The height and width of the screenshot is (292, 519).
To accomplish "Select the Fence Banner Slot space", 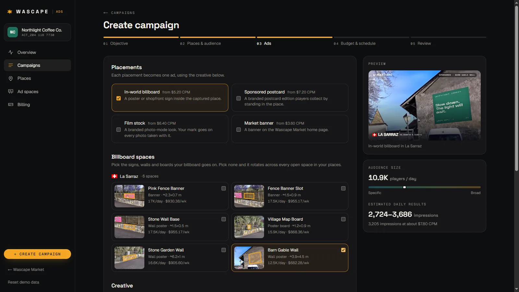I will pos(343,188).
